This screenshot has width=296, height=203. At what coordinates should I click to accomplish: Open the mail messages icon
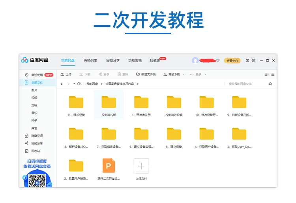pyautogui.click(x=247, y=61)
